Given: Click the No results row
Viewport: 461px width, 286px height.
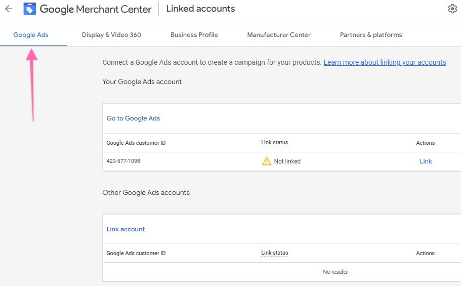Looking at the screenshot, I should (x=335, y=272).
